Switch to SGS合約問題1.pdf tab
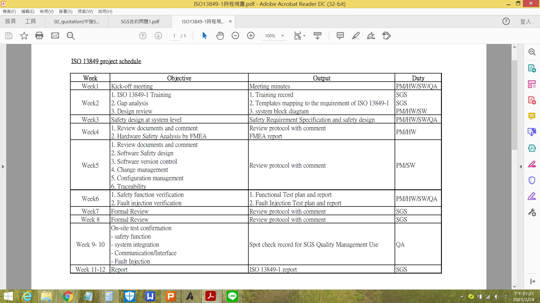 click(140, 22)
